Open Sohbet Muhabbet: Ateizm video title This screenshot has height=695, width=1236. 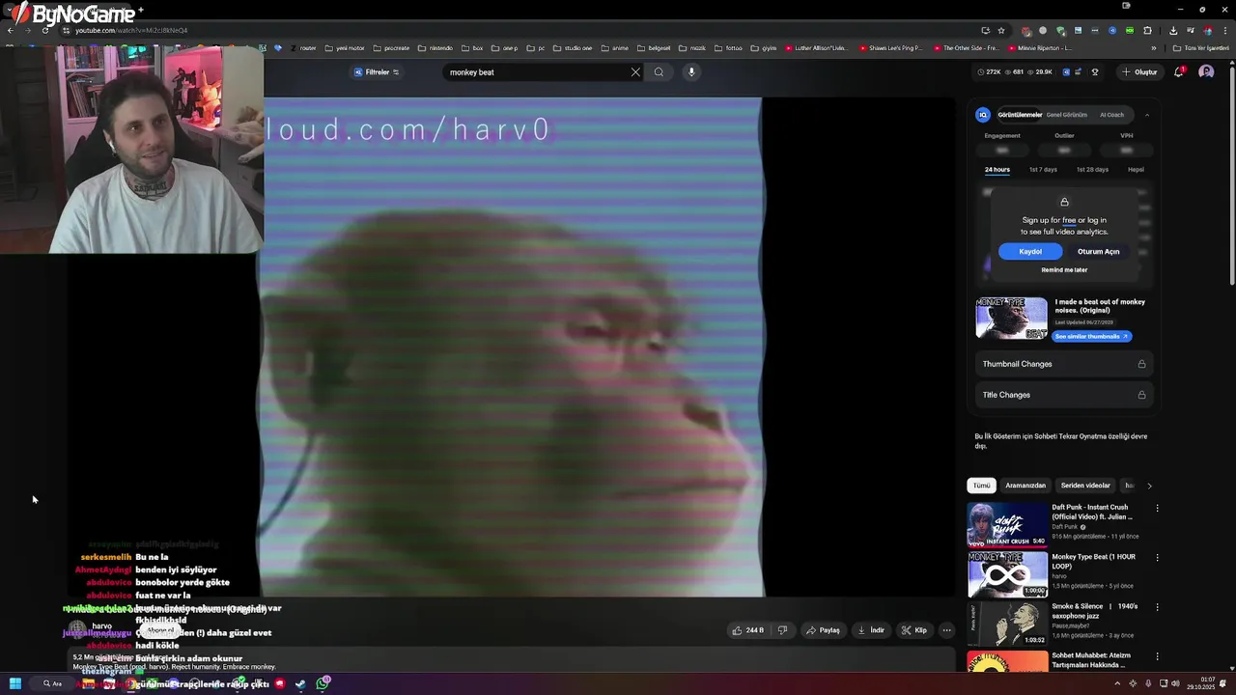tap(1091, 660)
